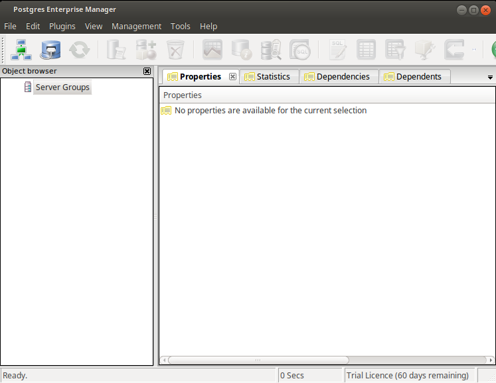Switch to the Statistics tab
The image size is (496, 383).
coord(269,77)
